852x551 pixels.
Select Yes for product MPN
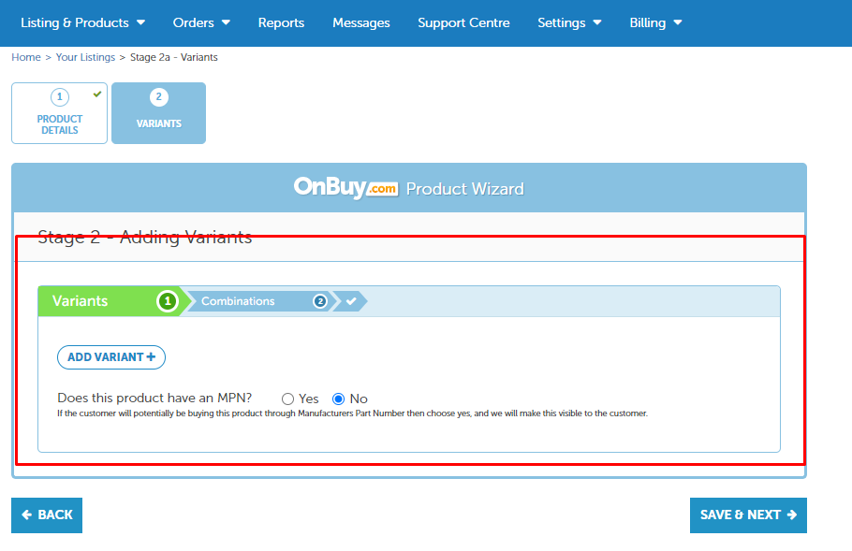(x=287, y=399)
